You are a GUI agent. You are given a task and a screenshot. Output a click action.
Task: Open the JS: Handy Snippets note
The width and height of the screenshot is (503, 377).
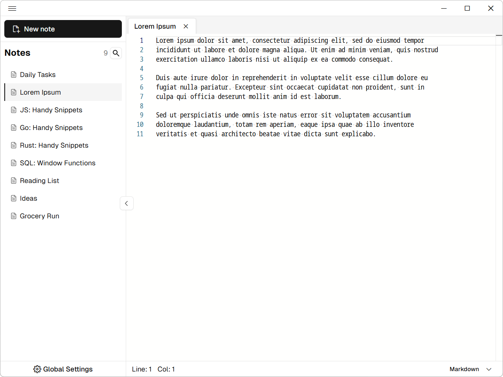click(63, 110)
